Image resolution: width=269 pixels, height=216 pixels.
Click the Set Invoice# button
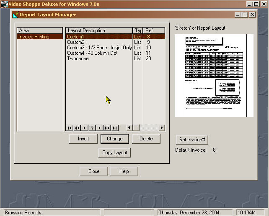191,140
